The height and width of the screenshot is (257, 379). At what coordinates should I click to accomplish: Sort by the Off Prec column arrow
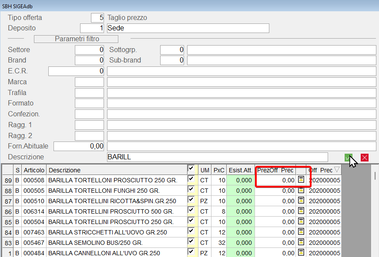click(x=337, y=170)
